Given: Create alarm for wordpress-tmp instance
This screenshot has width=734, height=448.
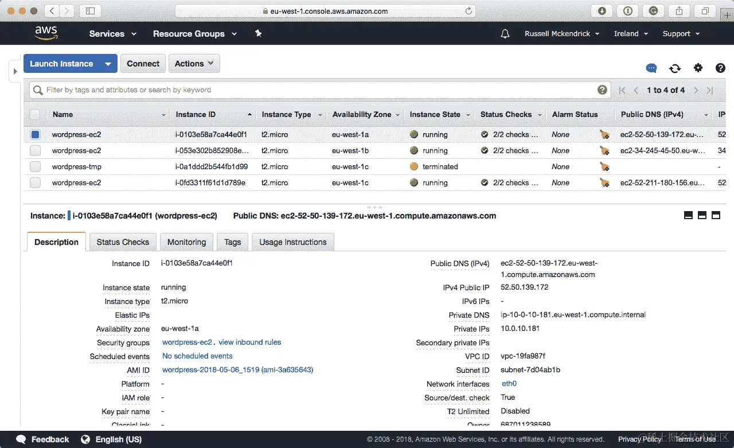Looking at the screenshot, I should 604,167.
